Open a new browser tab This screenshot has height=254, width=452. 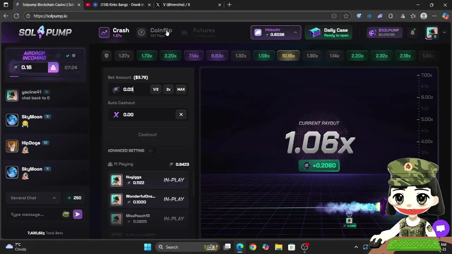coord(230,5)
